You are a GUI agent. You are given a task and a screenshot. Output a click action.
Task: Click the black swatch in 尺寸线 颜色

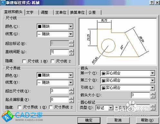click(40, 26)
